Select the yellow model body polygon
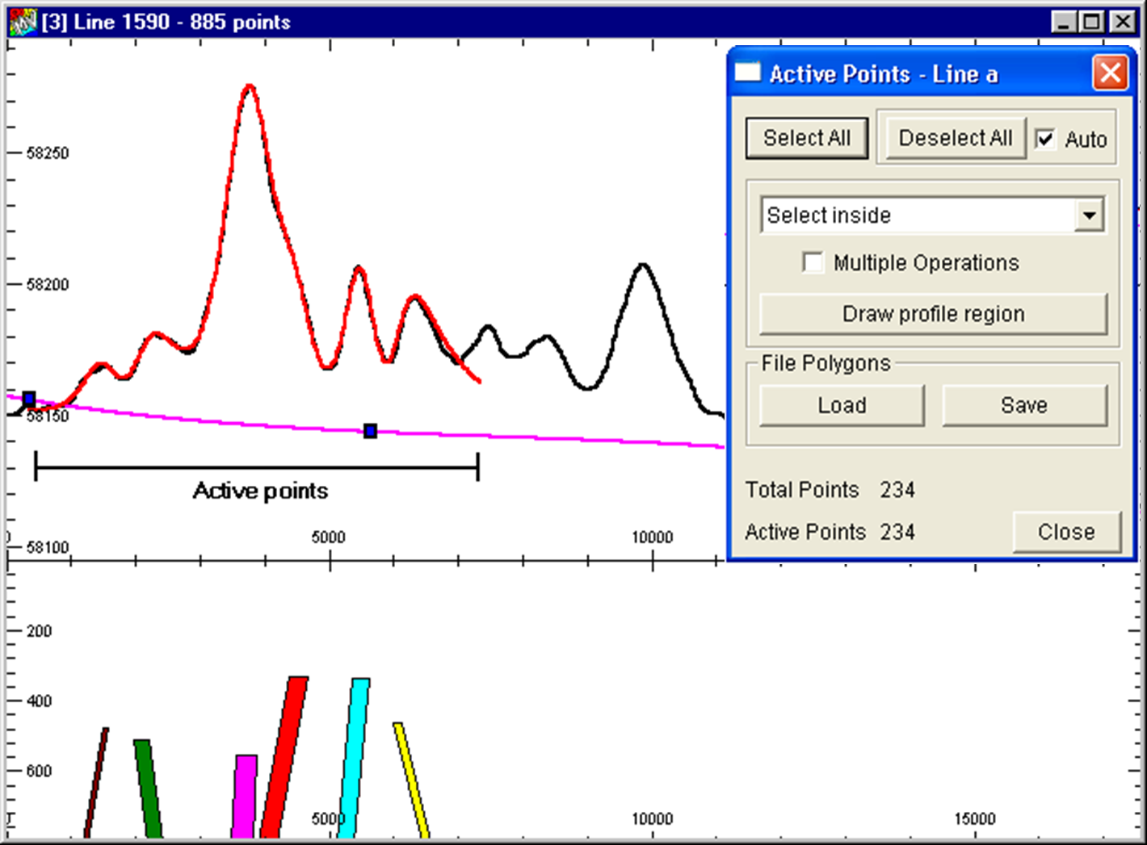This screenshot has height=845, width=1147. coord(411,780)
